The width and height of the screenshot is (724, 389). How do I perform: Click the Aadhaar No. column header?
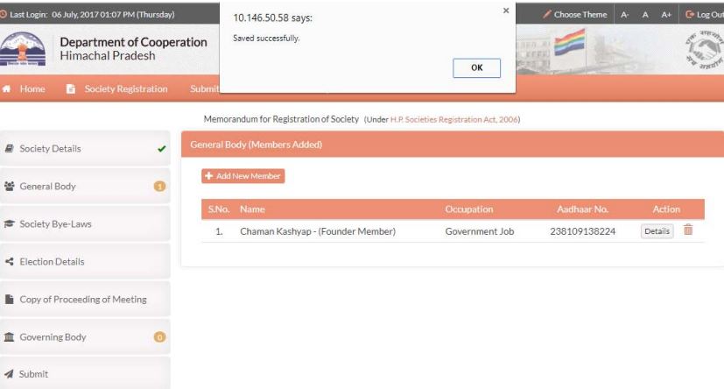(x=582, y=209)
